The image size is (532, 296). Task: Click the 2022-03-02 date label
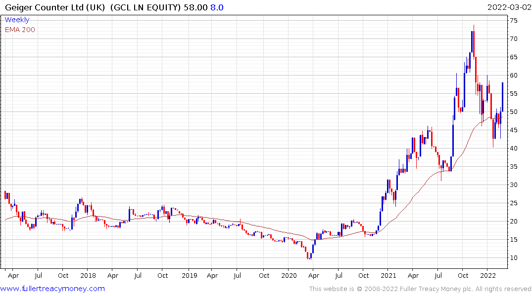click(508, 8)
